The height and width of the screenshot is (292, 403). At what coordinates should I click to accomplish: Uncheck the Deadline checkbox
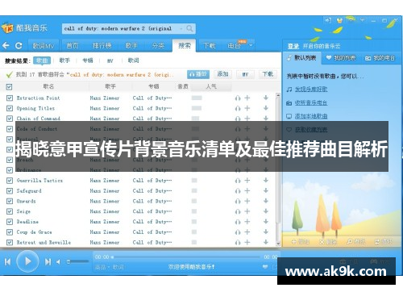(10, 222)
